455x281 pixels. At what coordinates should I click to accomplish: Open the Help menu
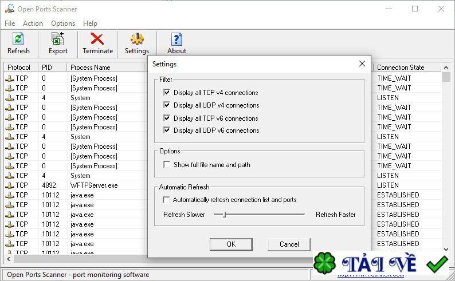(90, 23)
